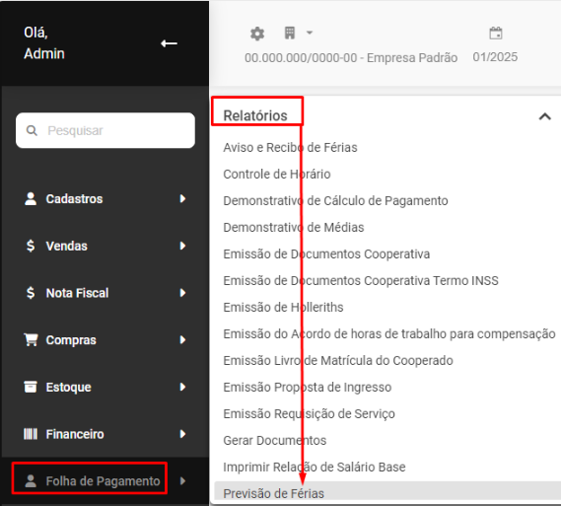
Task: Open Aviso e Recibo de Férias
Action: [x=290, y=147]
